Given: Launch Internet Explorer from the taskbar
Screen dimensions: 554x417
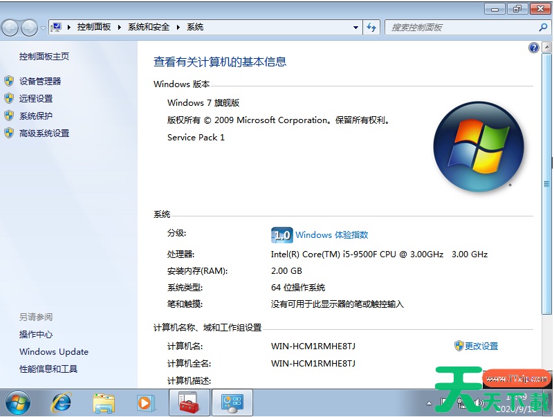Looking at the screenshot, I should [62, 402].
